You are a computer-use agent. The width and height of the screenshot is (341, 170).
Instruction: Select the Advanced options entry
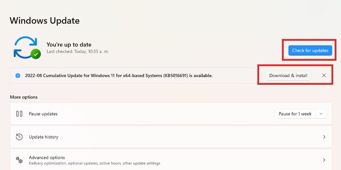171,160
